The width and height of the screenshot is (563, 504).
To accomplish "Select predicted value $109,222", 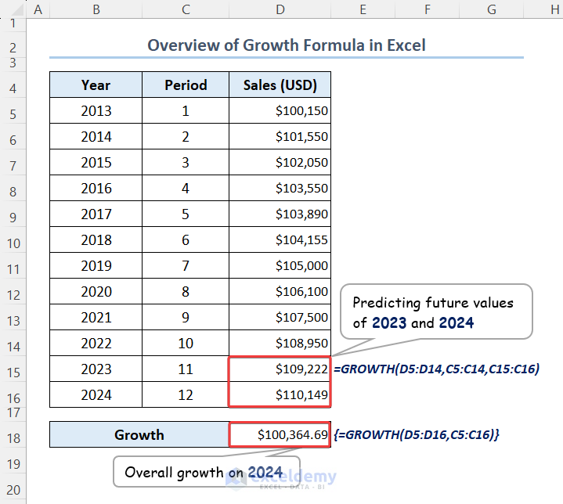I will [280, 369].
